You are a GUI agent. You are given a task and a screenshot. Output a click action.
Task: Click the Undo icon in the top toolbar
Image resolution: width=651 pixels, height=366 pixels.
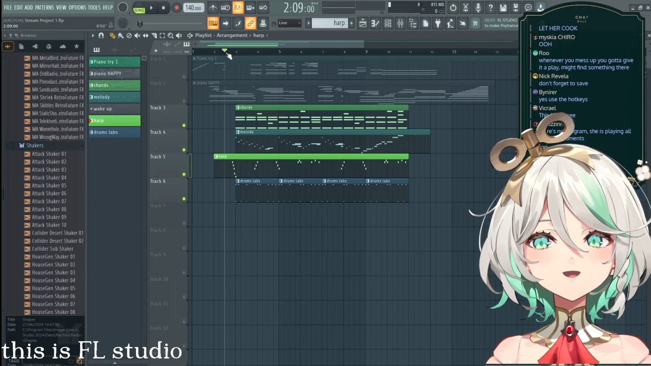click(x=454, y=8)
